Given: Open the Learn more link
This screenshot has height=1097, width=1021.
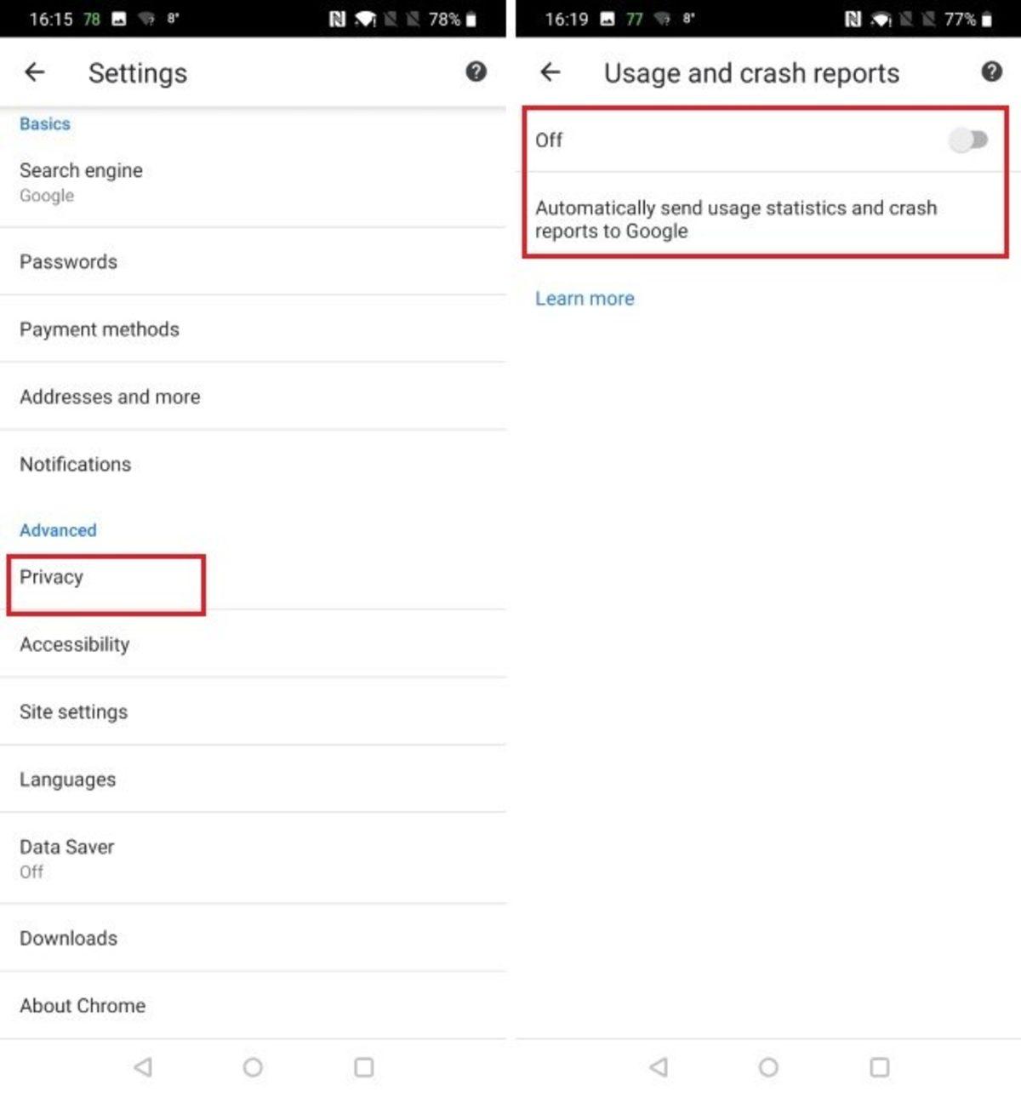Looking at the screenshot, I should pos(585,298).
